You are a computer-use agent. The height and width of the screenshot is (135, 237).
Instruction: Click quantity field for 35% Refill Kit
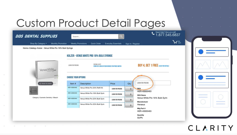129,89
